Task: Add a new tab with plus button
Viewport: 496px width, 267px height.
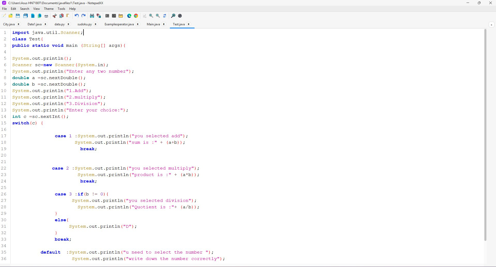Action: 491,25
